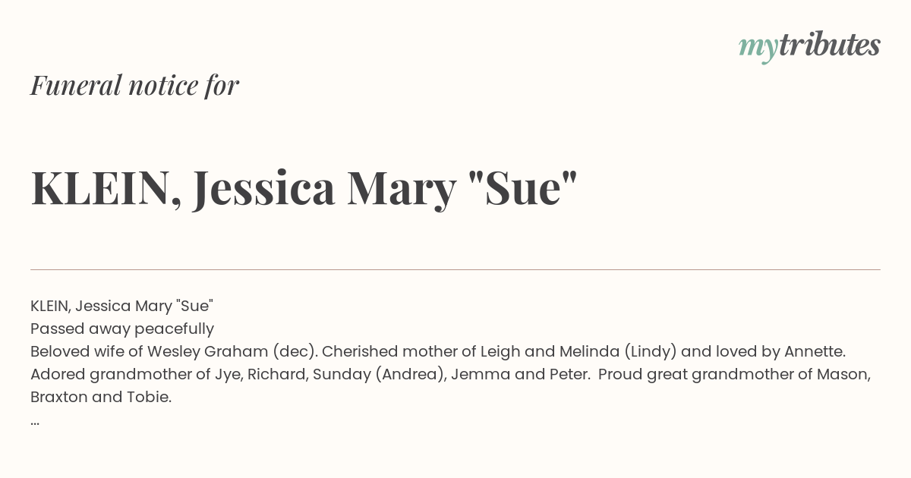Select the "Funeral notice for" heading
Image resolution: width=911 pixels, height=478 pixels.
coord(134,86)
